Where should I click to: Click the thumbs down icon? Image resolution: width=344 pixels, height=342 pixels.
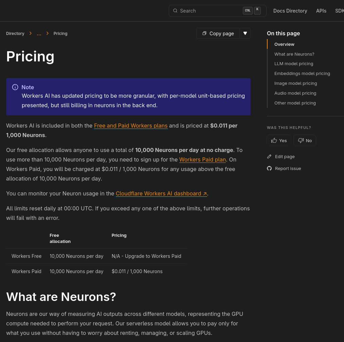[301, 140]
